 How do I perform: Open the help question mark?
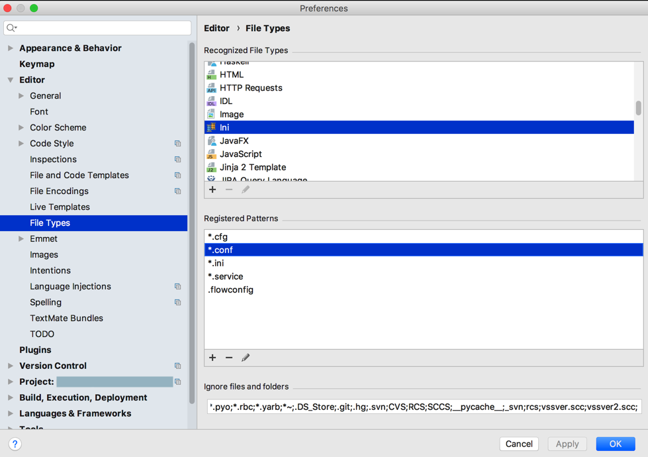tap(15, 444)
